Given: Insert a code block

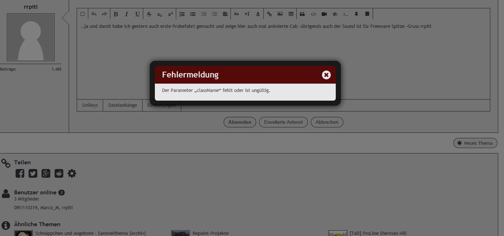Looking at the screenshot, I should pyautogui.click(x=313, y=14).
